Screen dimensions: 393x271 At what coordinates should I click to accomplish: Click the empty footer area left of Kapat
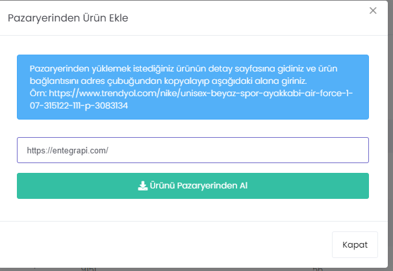[162, 244]
